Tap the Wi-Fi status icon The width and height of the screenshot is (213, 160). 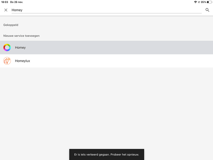point(195,2)
